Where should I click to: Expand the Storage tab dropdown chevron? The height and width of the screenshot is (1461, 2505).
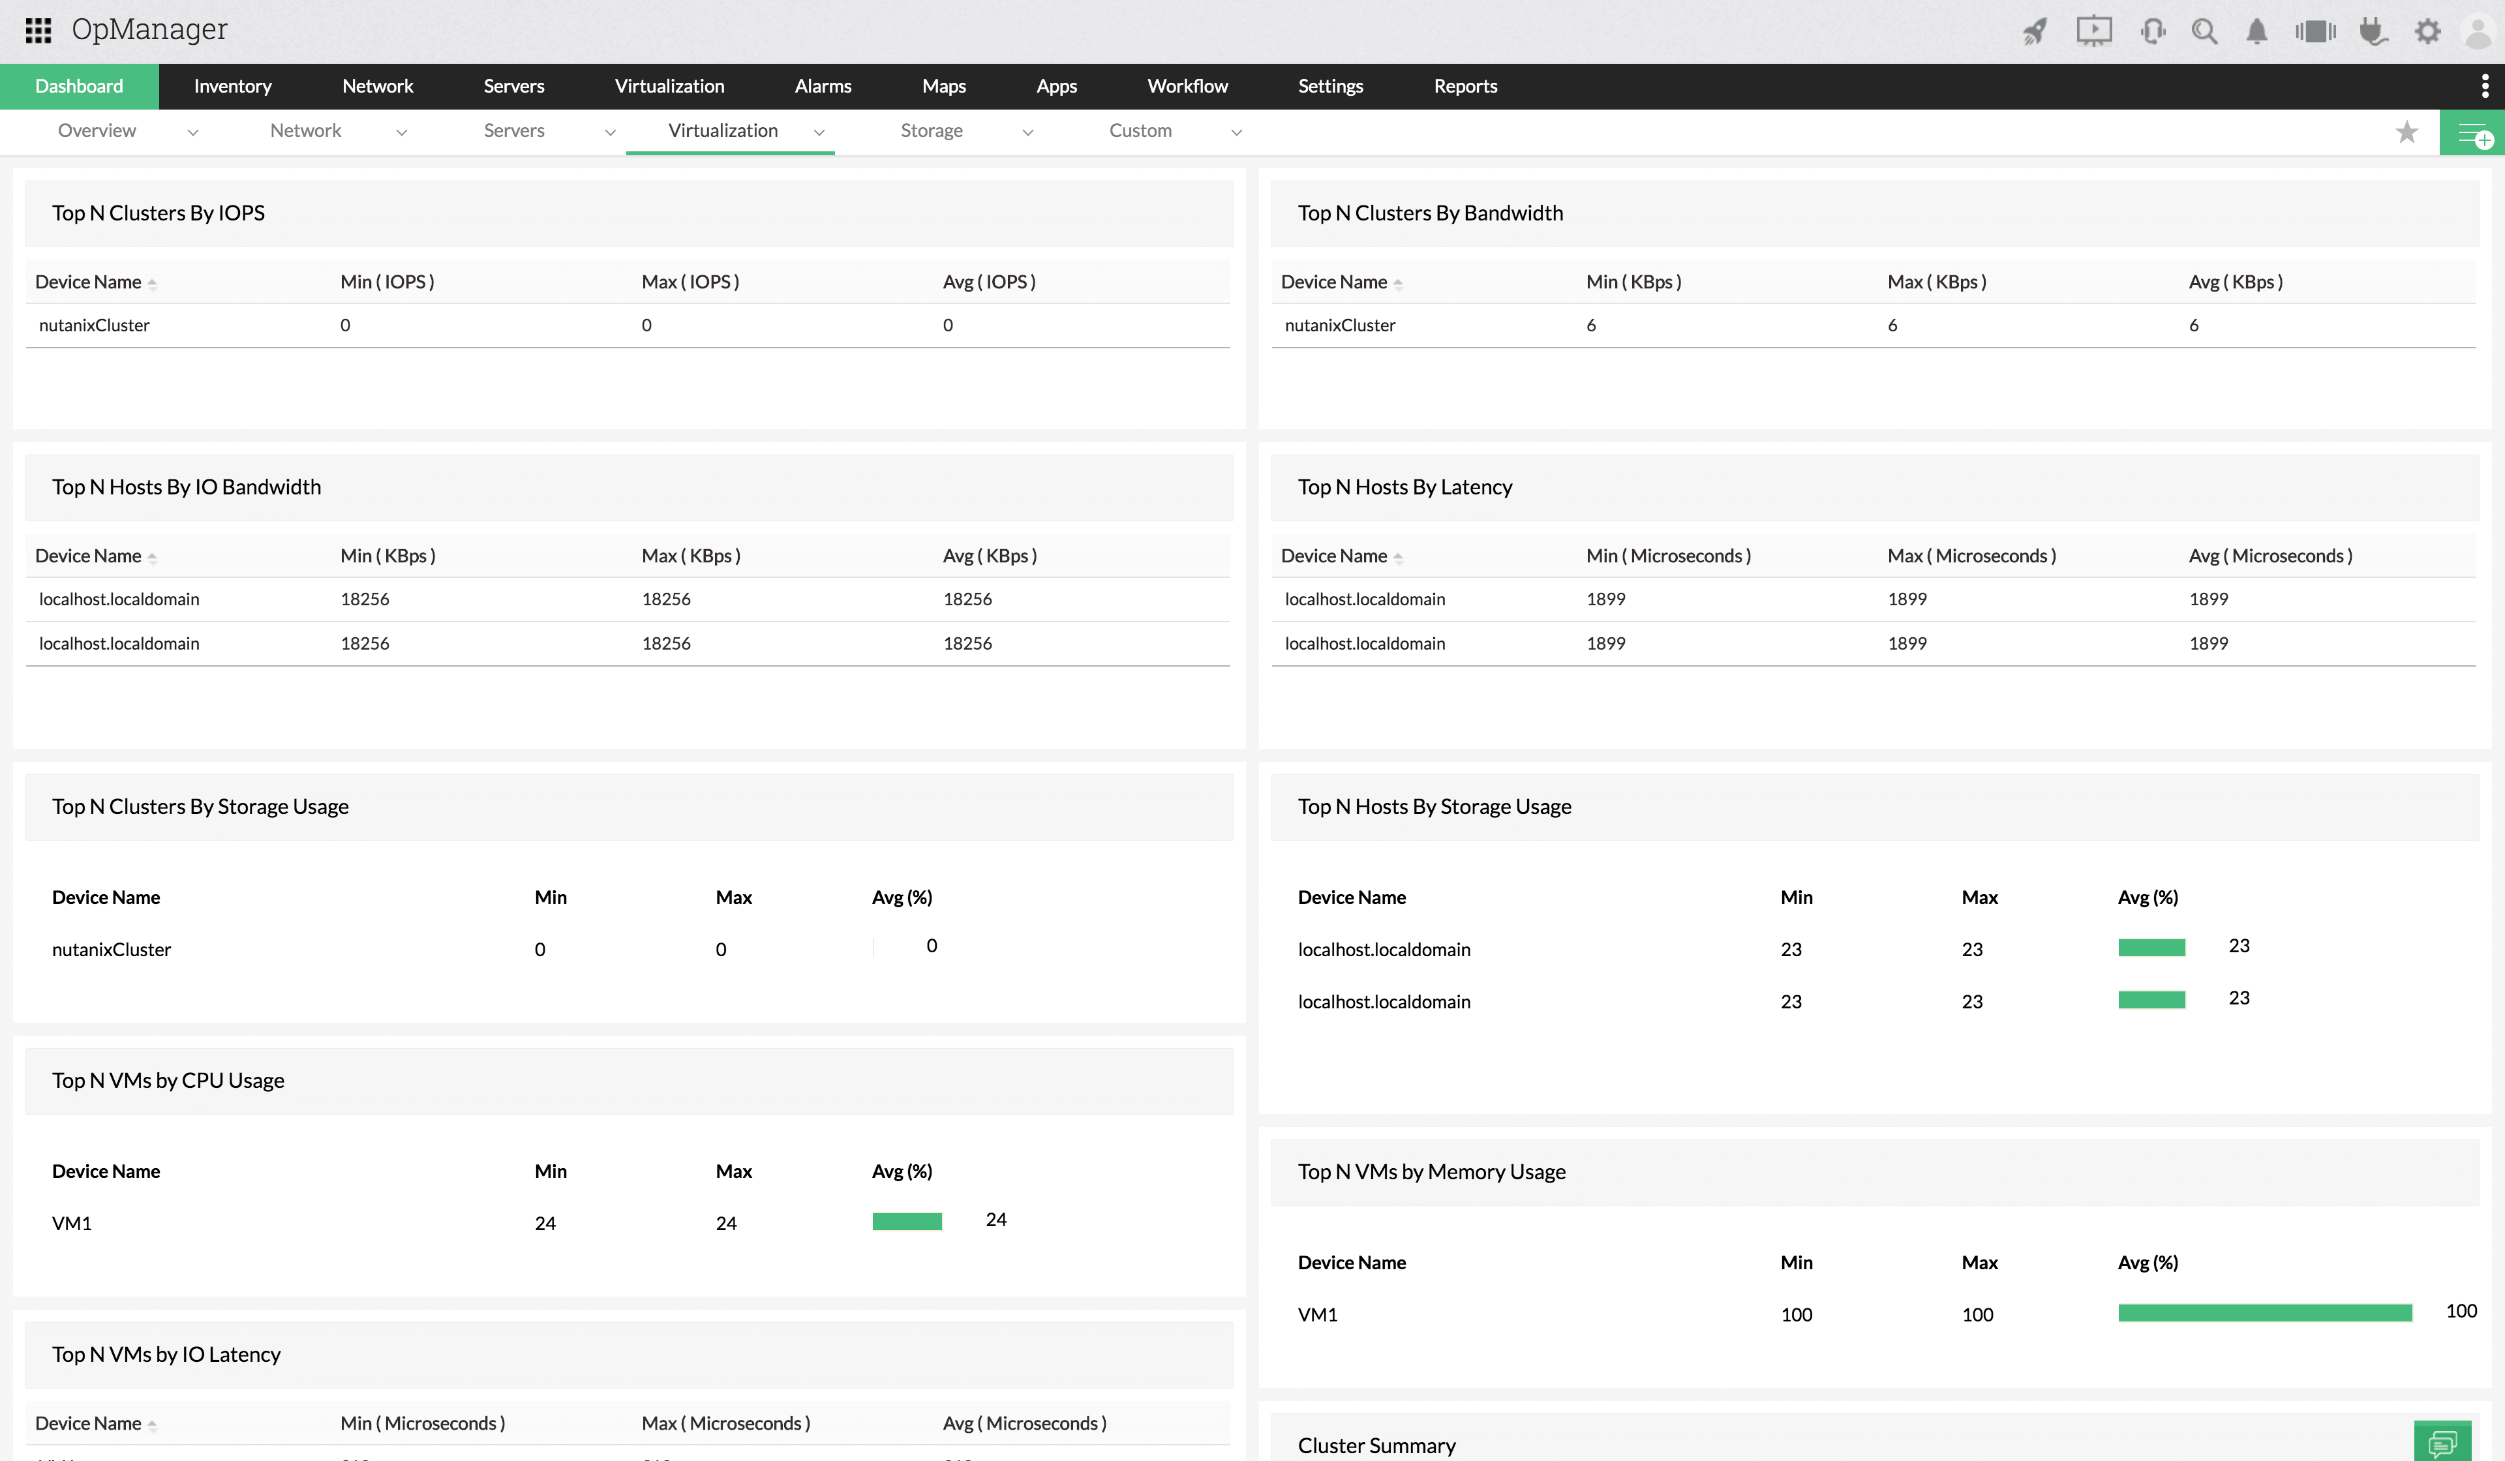(x=1028, y=132)
